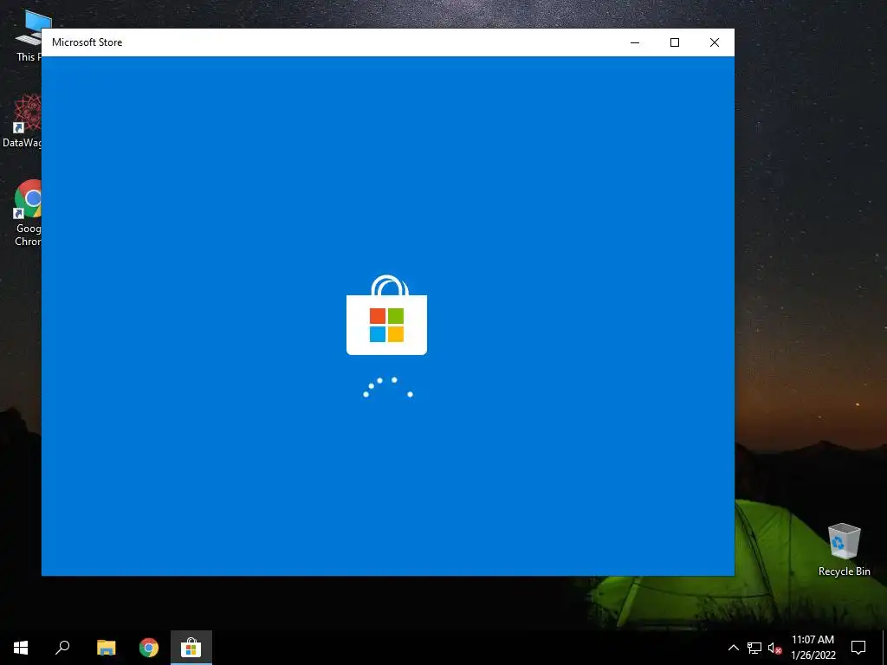The height and width of the screenshot is (665, 887).
Task: Click the muted volume speaker icon
Action: [774, 648]
